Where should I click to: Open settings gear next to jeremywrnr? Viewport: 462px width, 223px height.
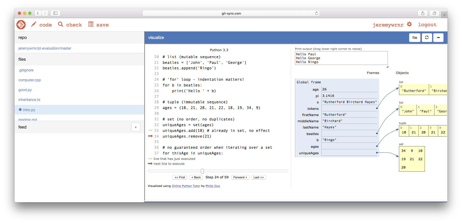pos(409,24)
